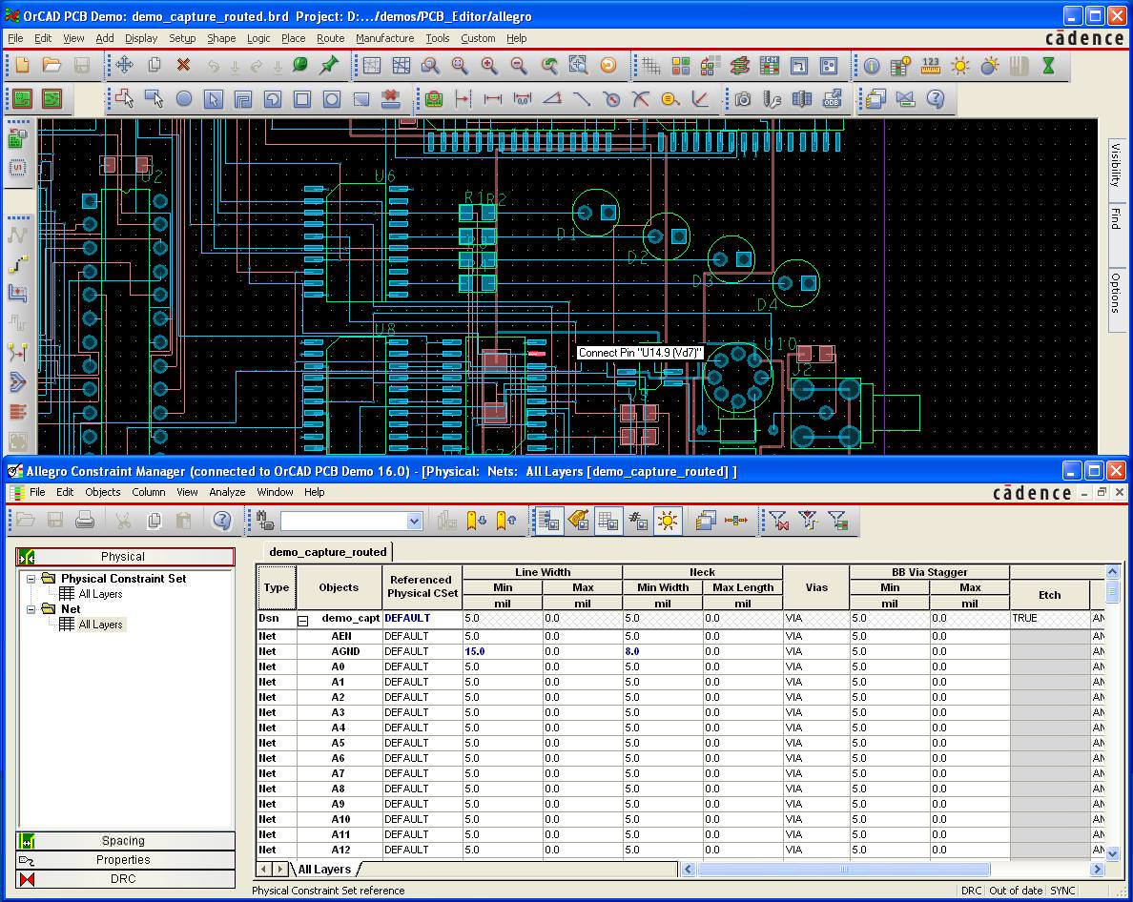
Task: Click the horizontal scrollbar thumb in worksheet
Action: coord(843,870)
